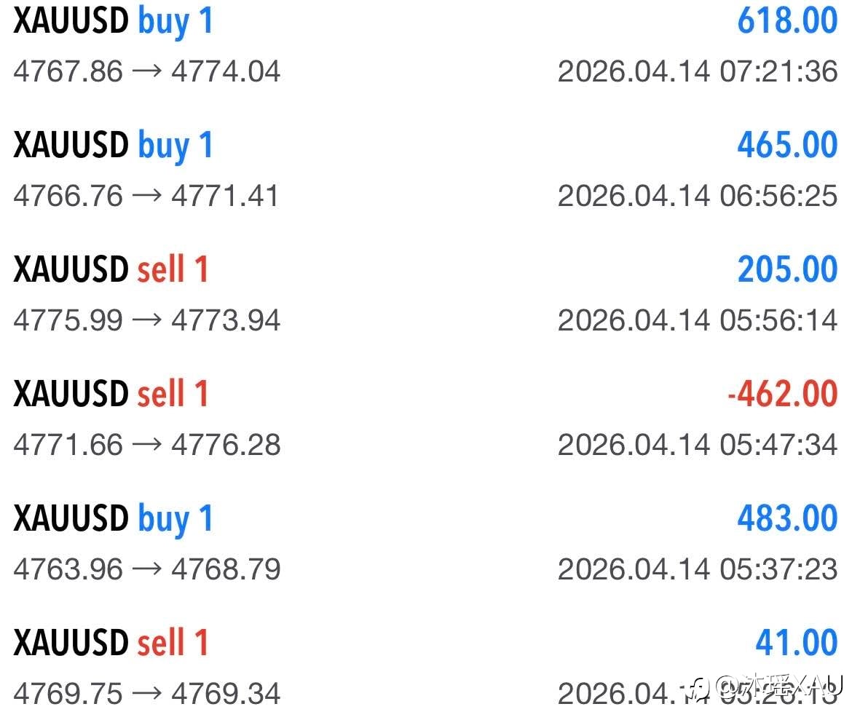Click the 4763.96 → 4768.79 price line
The image size is (852, 728).
click(x=146, y=569)
